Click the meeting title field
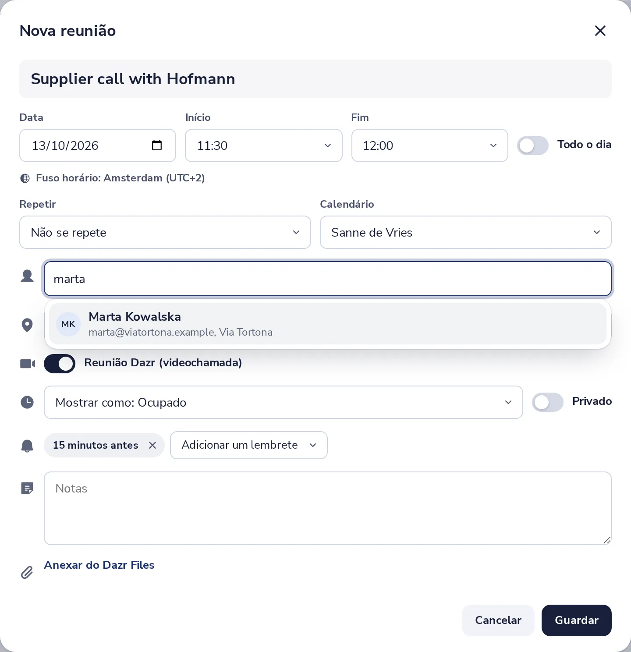 pyautogui.click(x=315, y=79)
